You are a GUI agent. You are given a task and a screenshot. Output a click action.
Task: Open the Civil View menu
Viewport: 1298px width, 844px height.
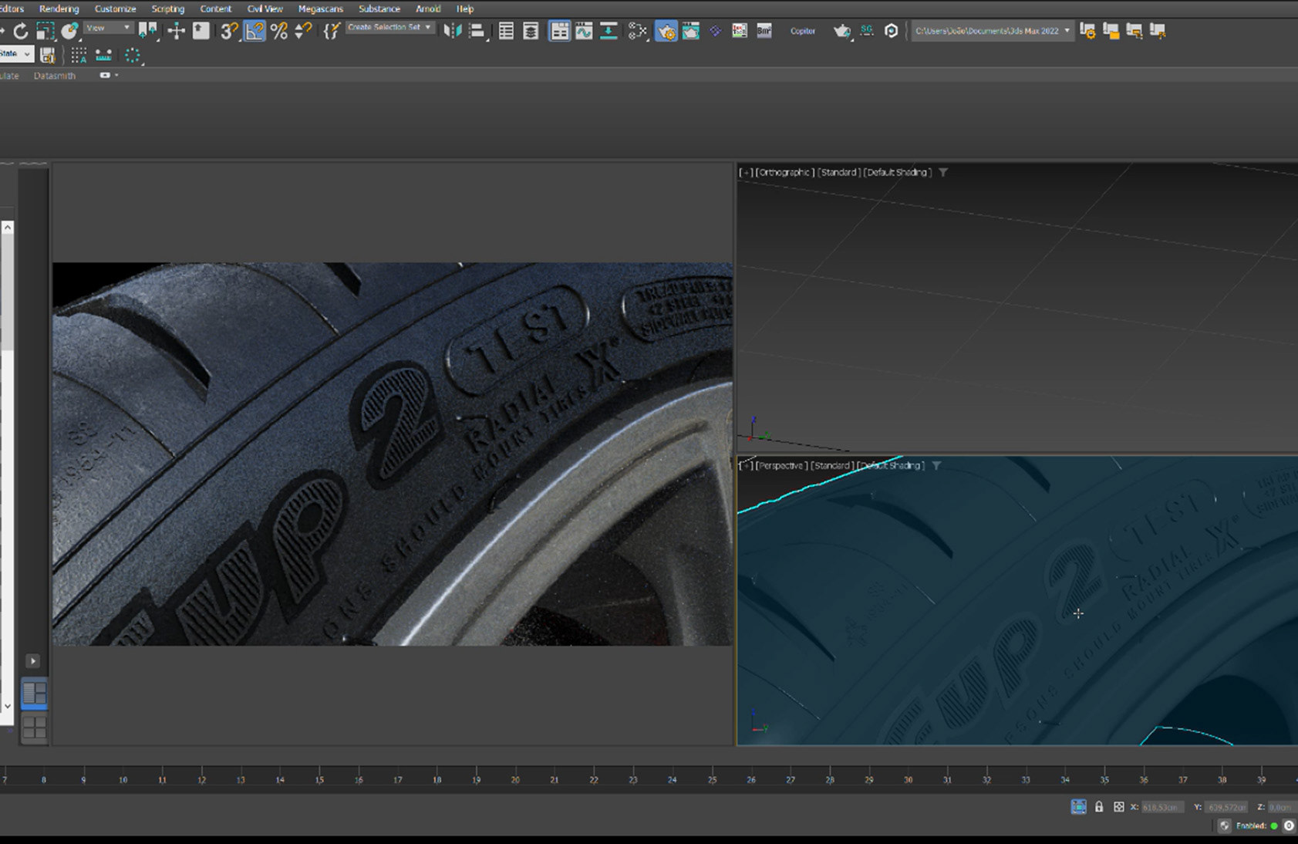(265, 9)
